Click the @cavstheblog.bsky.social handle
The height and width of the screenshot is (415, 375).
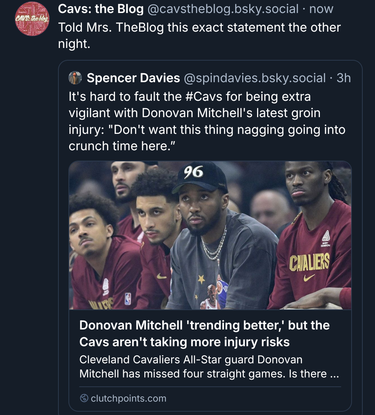[x=223, y=10]
